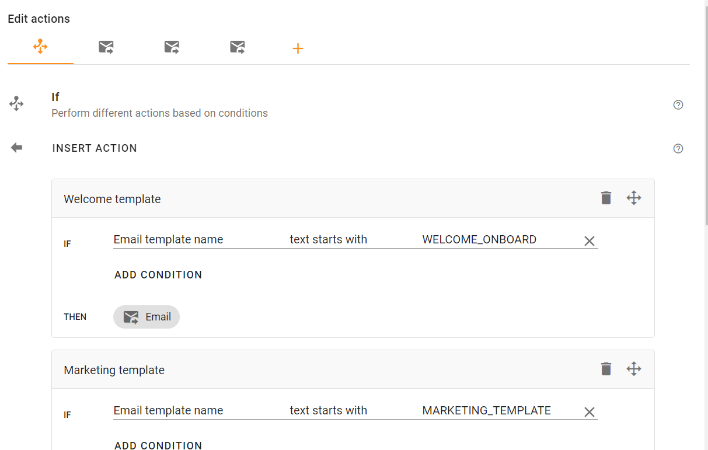Open the third email action tab

click(x=172, y=47)
